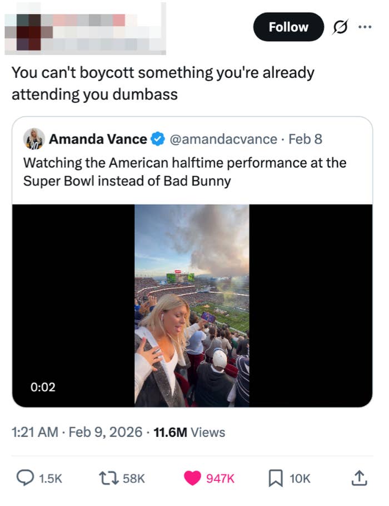Click the 1:21 AM Feb 9, 2026 timestamp
389x506 pixels.
(77, 432)
